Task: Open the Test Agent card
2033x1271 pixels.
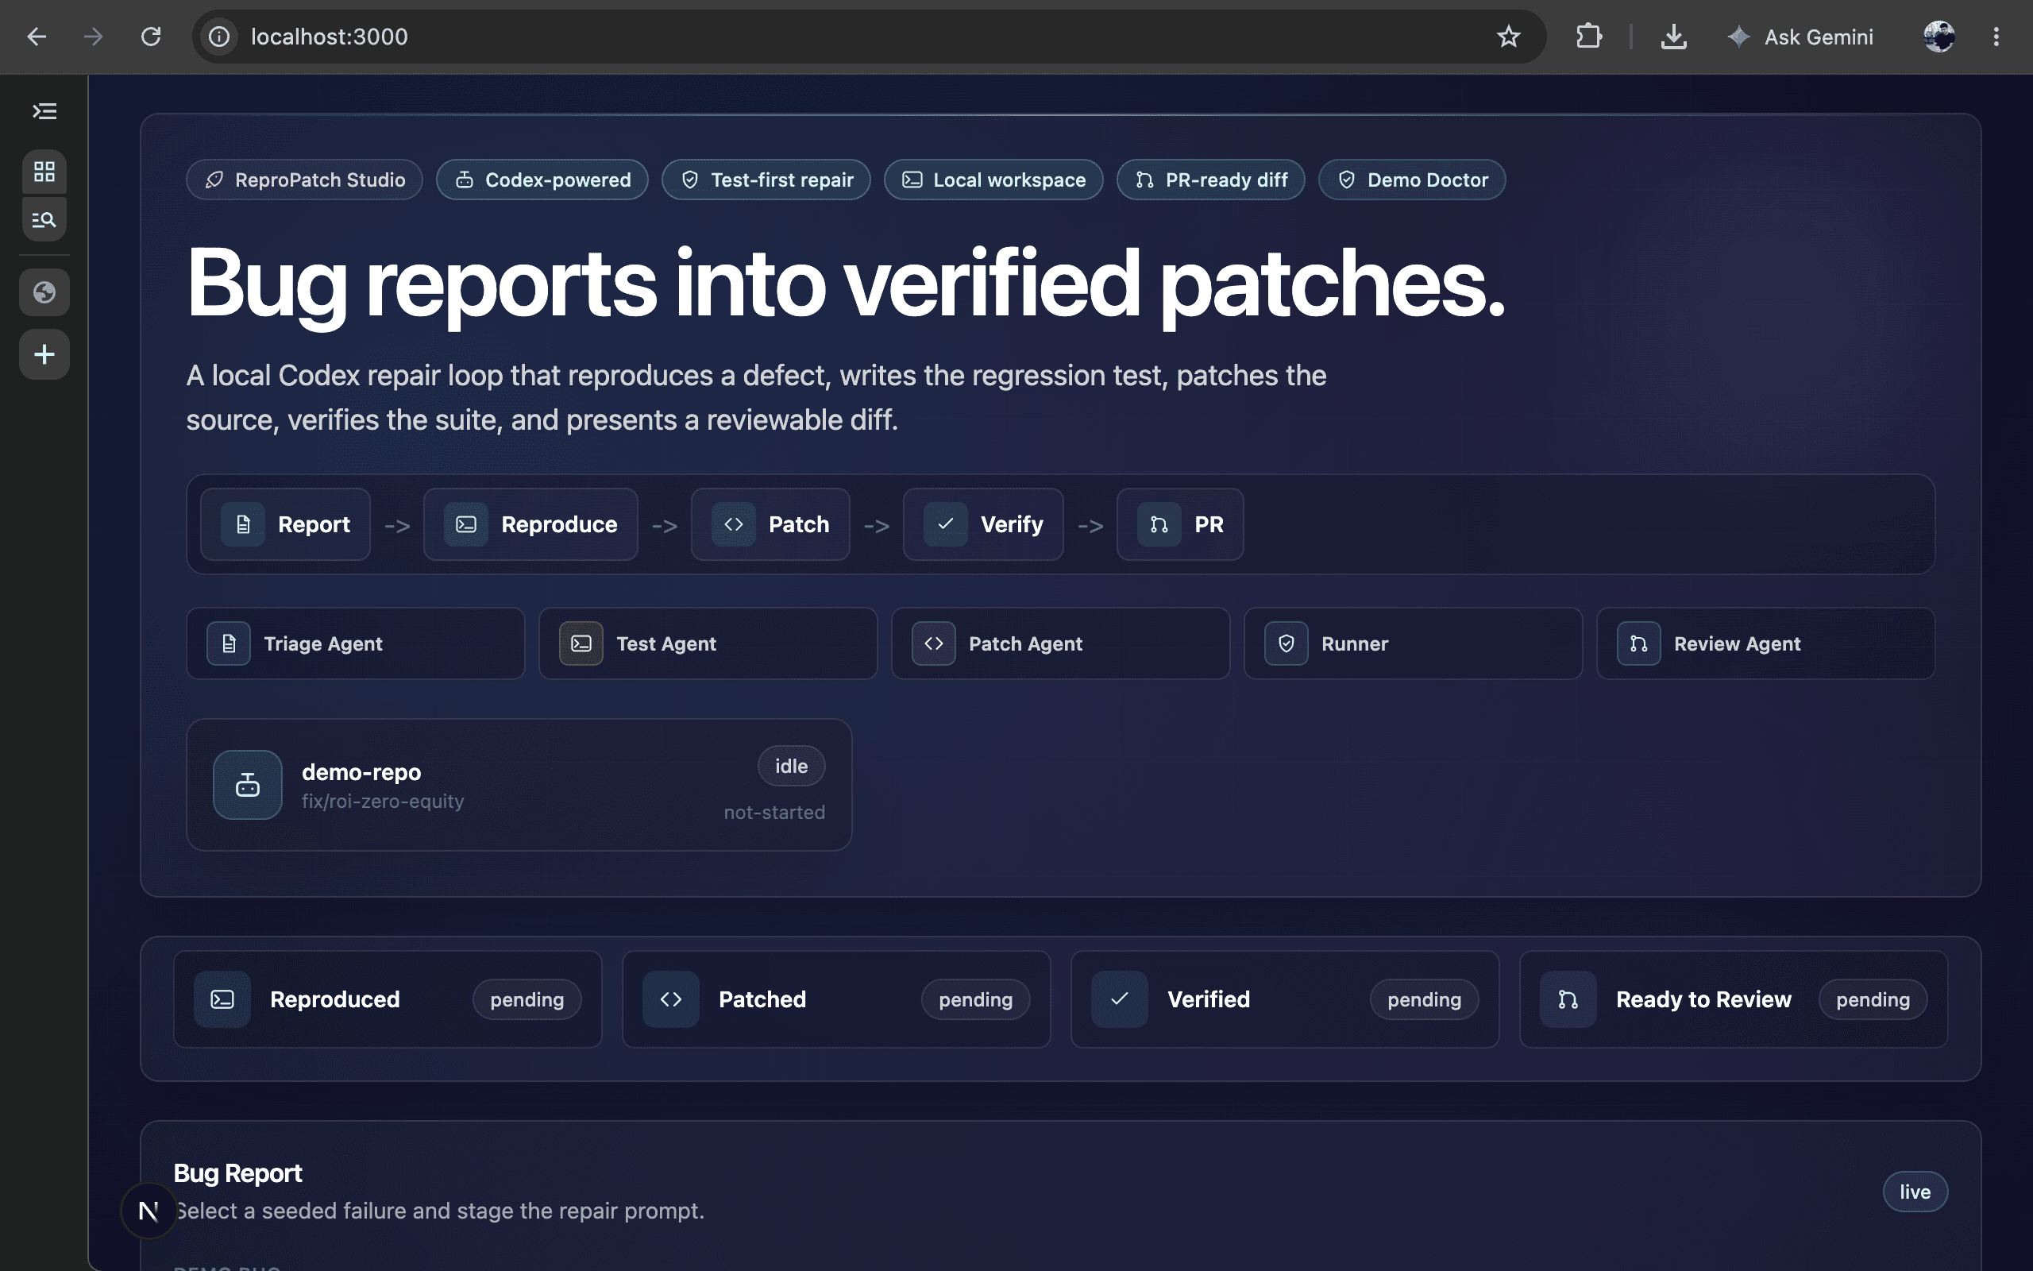Action: tap(708, 644)
